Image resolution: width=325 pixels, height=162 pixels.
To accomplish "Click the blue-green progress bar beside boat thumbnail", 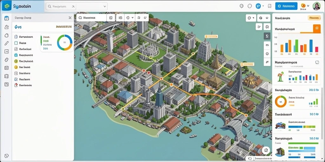I will (x=302, y=127).
